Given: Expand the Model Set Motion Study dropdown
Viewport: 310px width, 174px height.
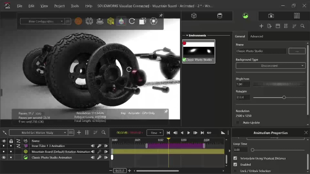Looking at the screenshot, I should [38, 132].
